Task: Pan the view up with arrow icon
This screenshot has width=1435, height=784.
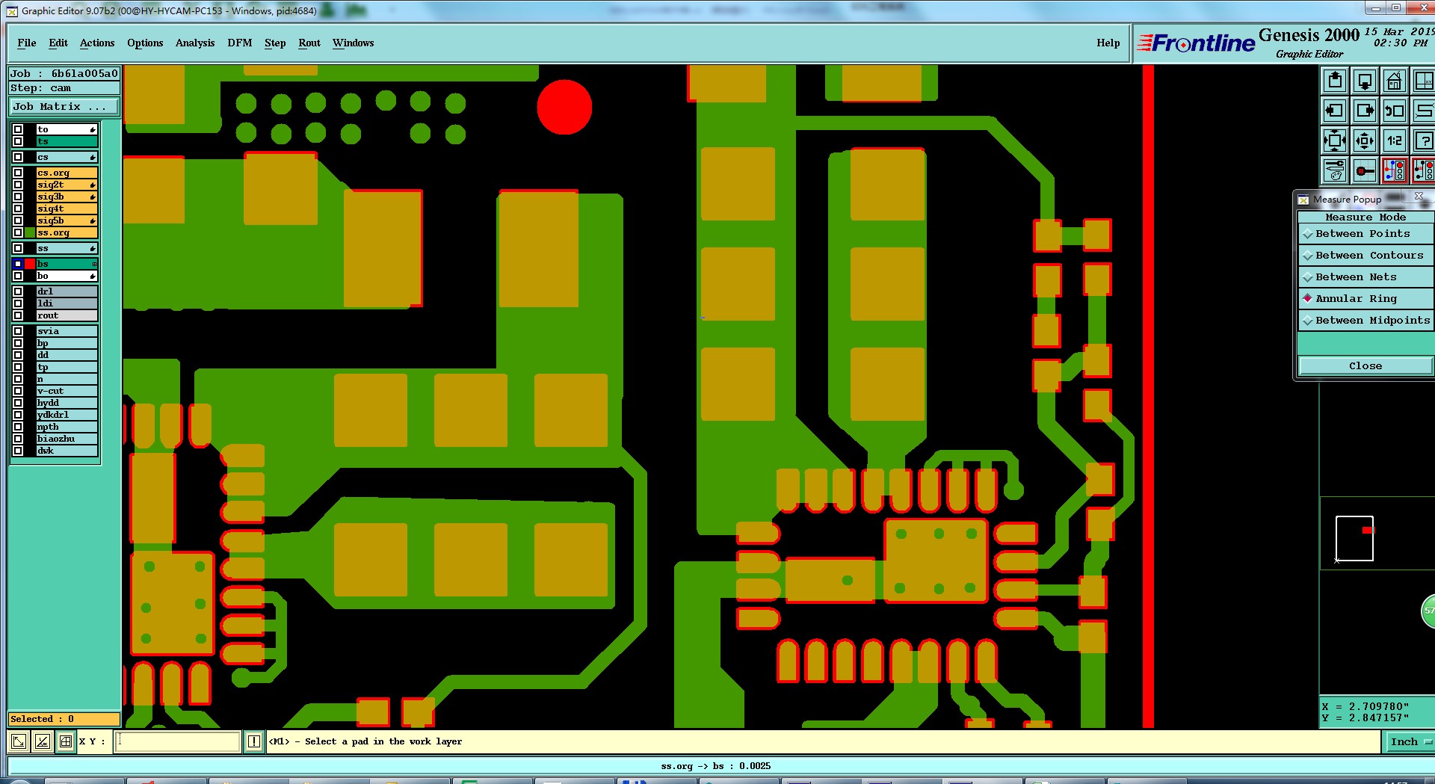Action: click(x=1335, y=81)
